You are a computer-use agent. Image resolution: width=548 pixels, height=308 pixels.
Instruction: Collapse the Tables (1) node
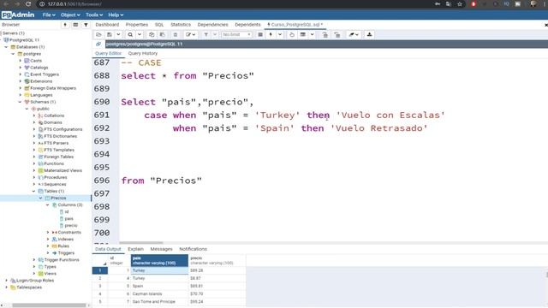tap(34, 191)
